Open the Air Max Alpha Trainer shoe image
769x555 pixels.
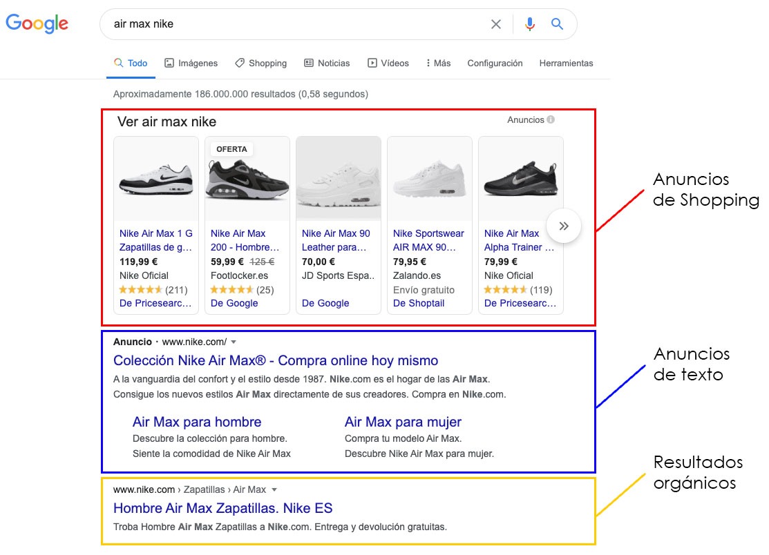coord(521,179)
